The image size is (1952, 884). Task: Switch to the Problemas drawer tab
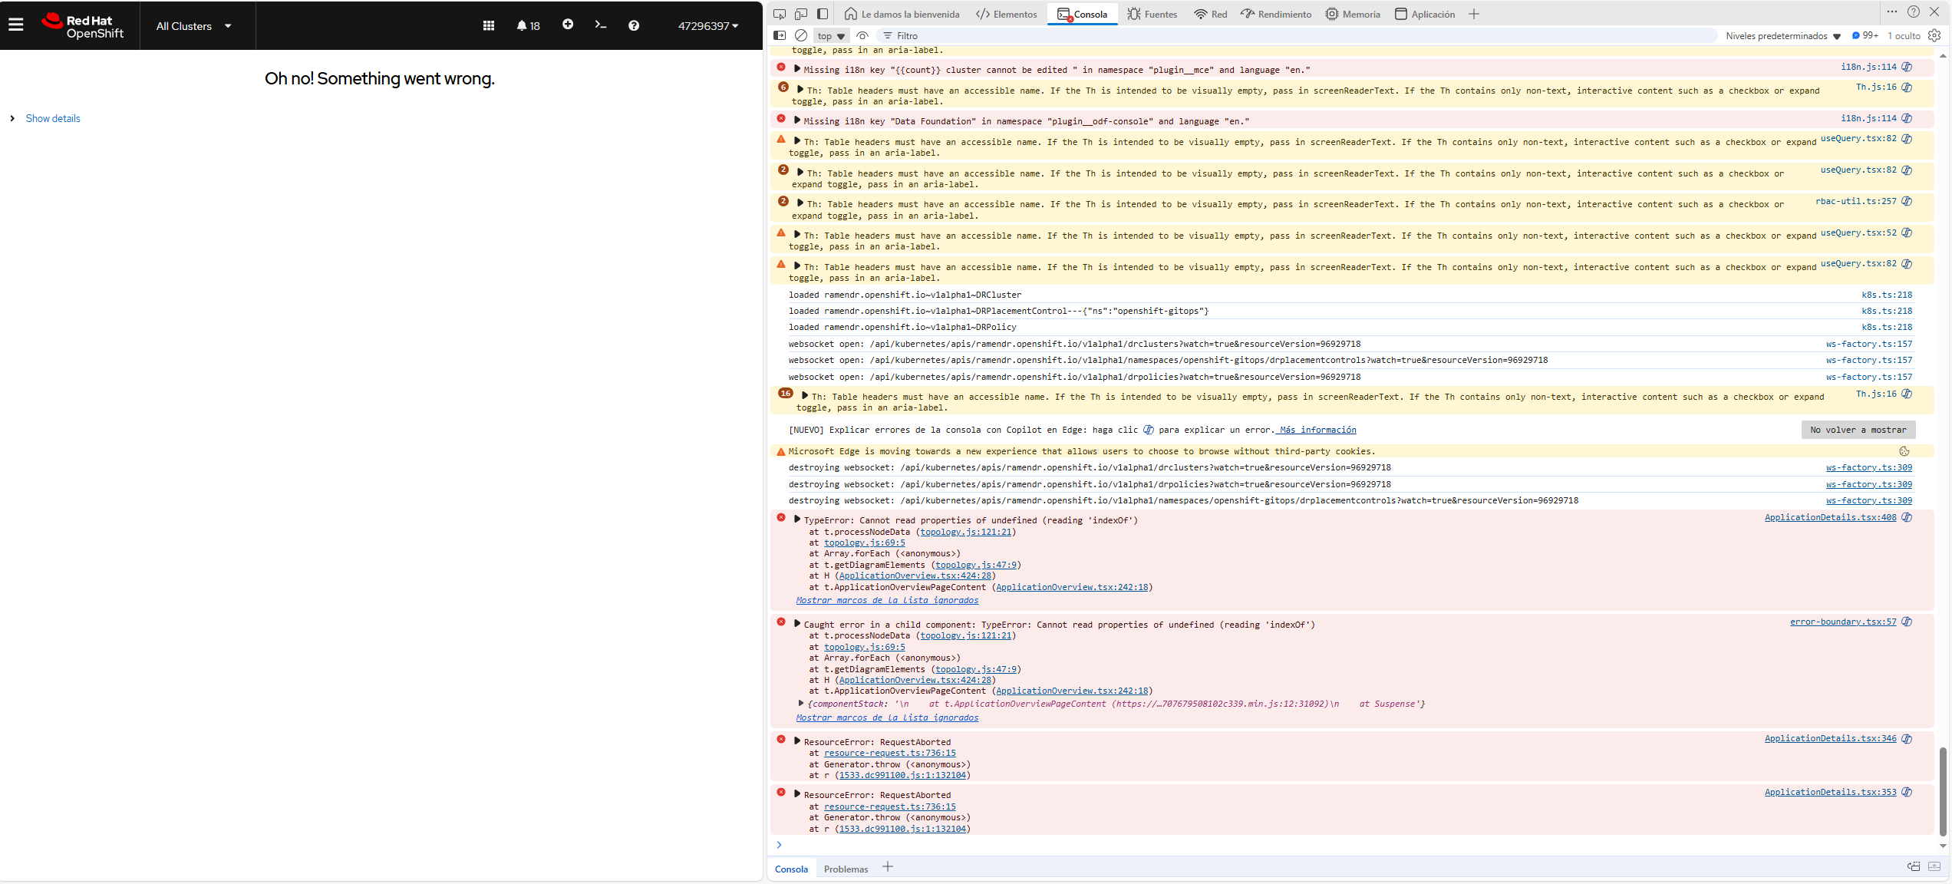click(x=846, y=869)
